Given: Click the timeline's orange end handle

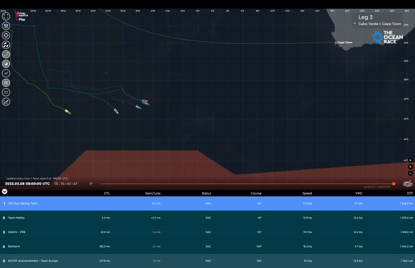Looking at the screenshot, I should (394, 184).
